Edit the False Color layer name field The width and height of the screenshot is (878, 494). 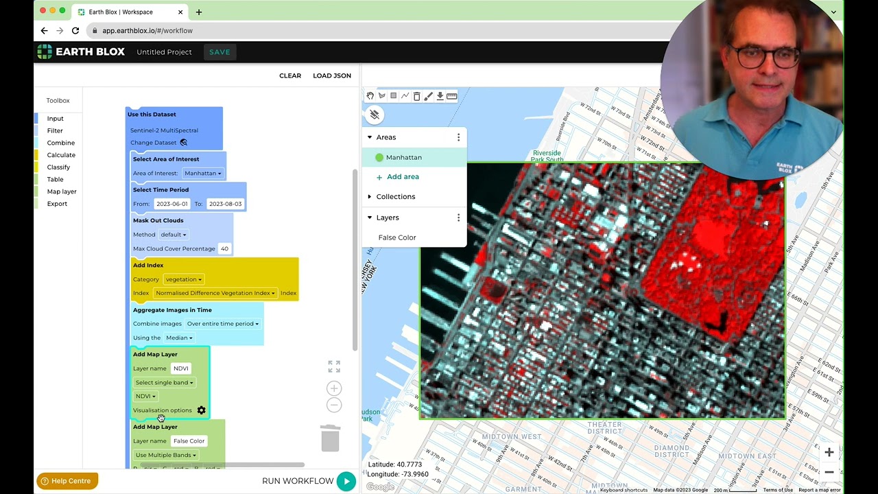click(x=189, y=441)
